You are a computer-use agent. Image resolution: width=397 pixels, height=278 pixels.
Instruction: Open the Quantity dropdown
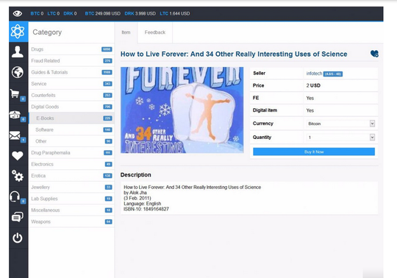(340, 138)
